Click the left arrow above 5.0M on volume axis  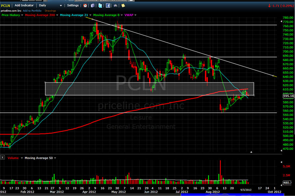pos(282,162)
